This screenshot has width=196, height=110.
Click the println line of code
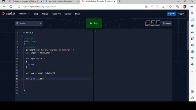click(x=50, y=50)
